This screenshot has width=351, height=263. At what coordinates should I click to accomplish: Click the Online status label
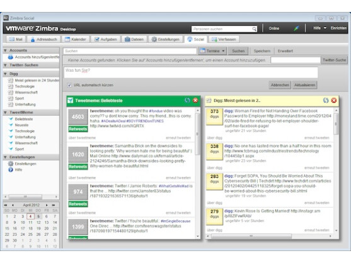click(274, 28)
